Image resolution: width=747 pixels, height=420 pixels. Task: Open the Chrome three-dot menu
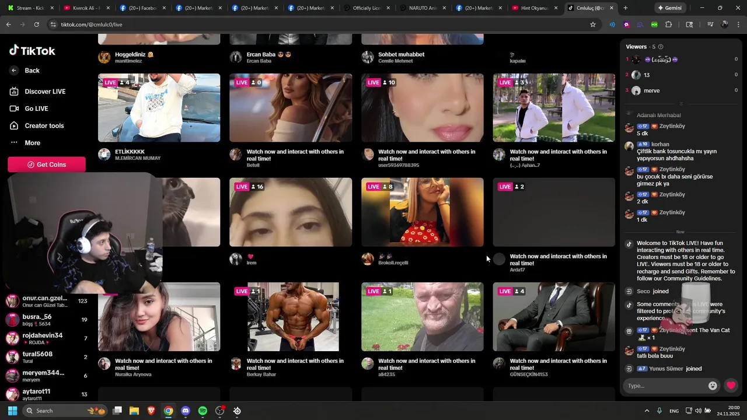coord(738,24)
